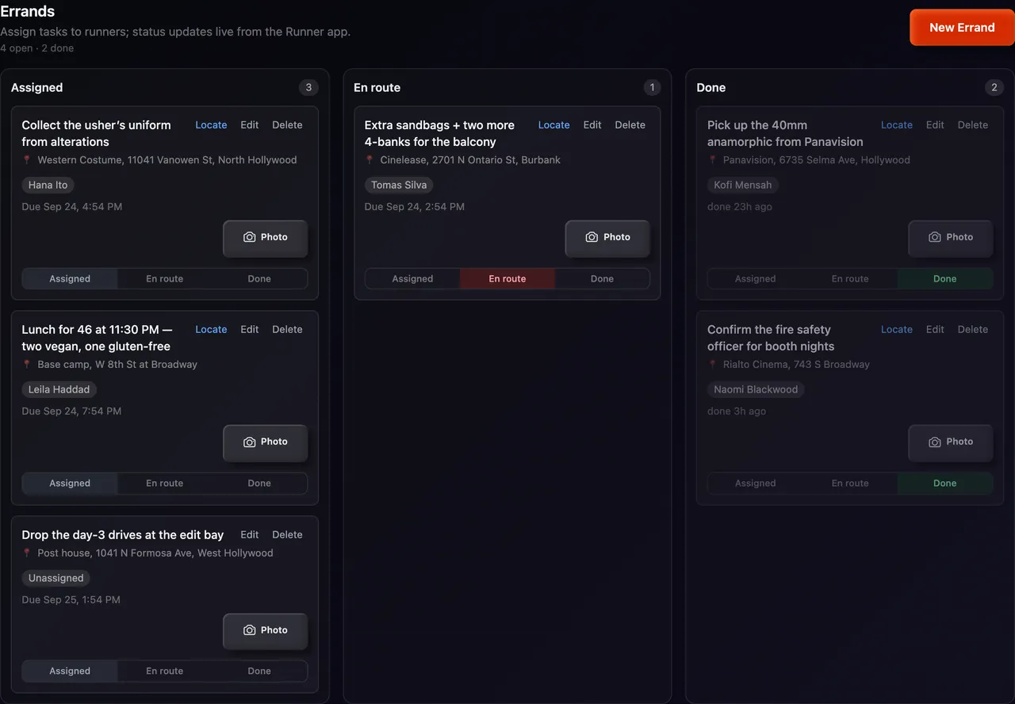Add Photo to Extra sandbags errand
Screen dimensions: 1015x704
[x=607, y=237]
